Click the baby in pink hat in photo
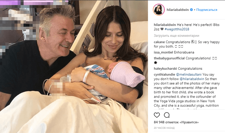The image size is (225, 133). tap(125, 74)
